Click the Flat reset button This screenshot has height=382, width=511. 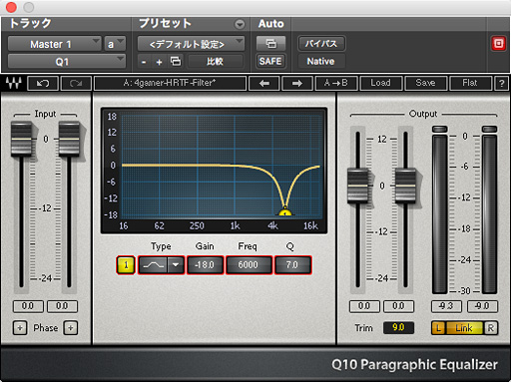point(470,83)
